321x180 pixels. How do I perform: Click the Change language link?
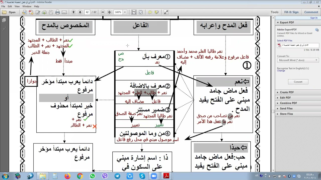(281, 71)
